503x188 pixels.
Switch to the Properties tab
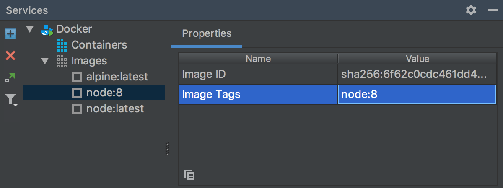(207, 33)
